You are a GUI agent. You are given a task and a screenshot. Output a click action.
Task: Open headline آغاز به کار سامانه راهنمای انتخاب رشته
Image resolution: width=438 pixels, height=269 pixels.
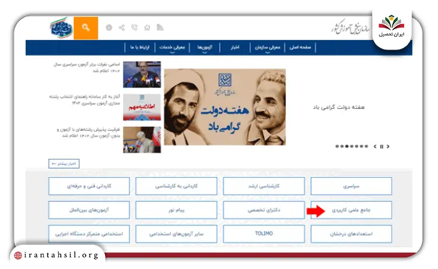click(84, 99)
